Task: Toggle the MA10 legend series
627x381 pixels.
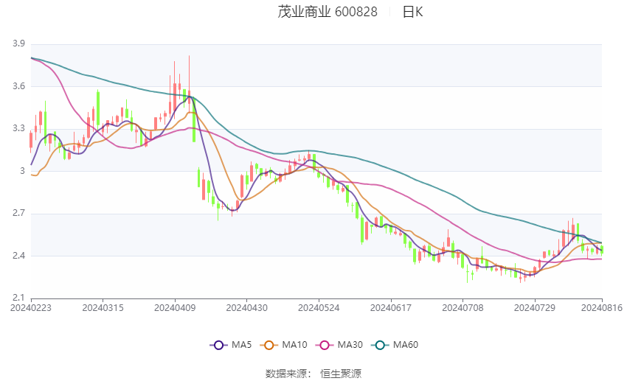Action: pos(283,345)
